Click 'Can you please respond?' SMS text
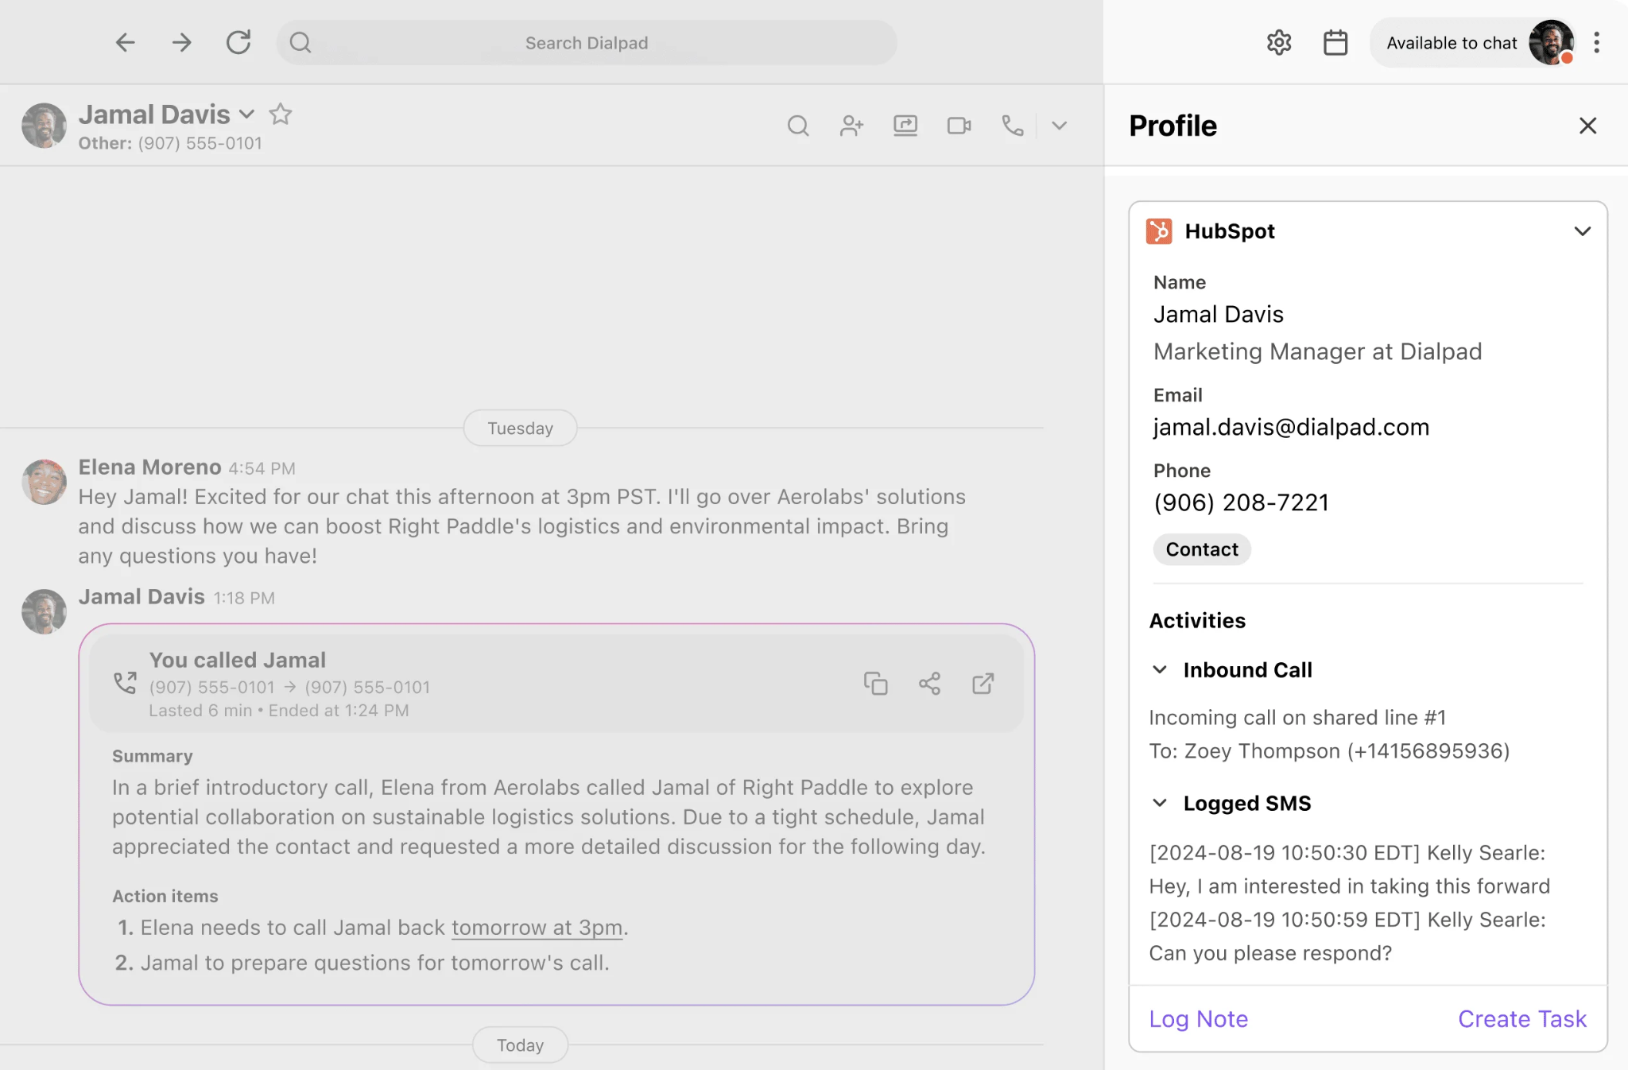The image size is (1628, 1070). (x=1270, y=953)
